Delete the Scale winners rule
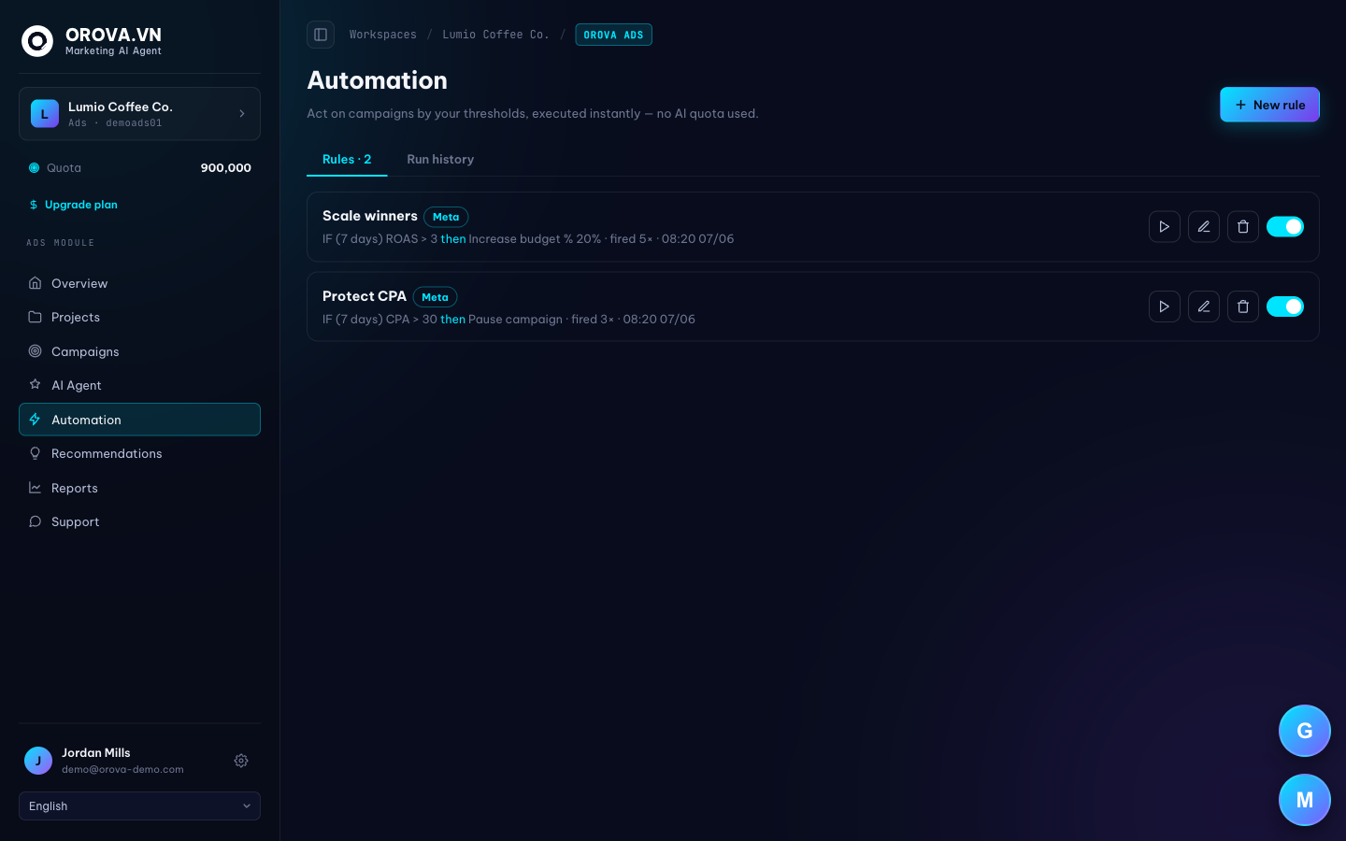Viewport: 1346px width, 841px height. click(x=1242, y=226)
